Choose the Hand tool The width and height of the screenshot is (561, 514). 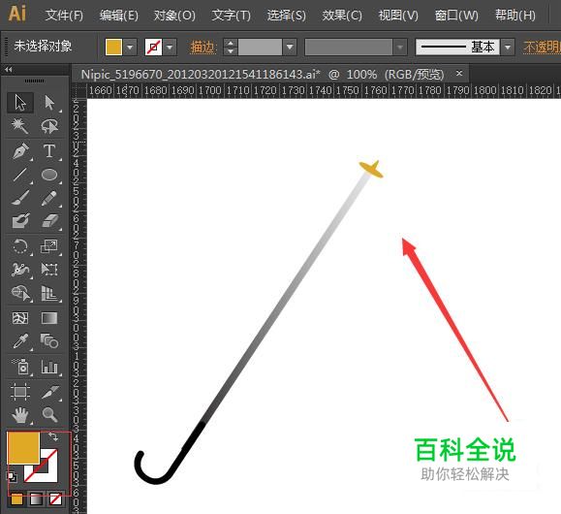[20, 415]
